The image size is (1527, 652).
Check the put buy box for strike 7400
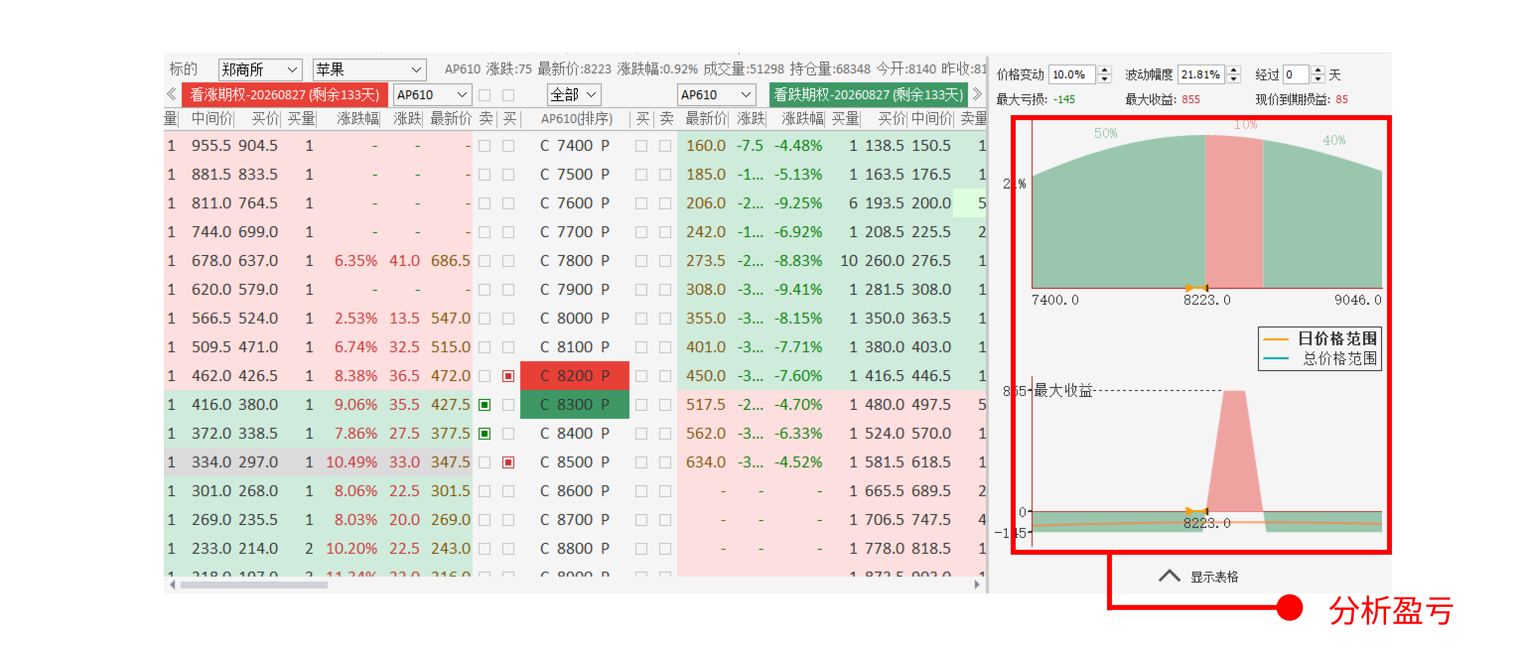[641, 146]
